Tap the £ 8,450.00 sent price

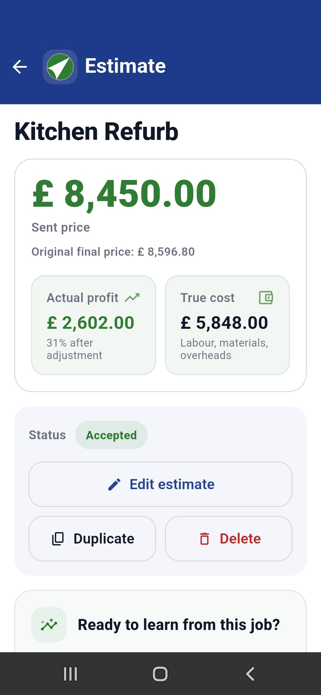[124, 194]
